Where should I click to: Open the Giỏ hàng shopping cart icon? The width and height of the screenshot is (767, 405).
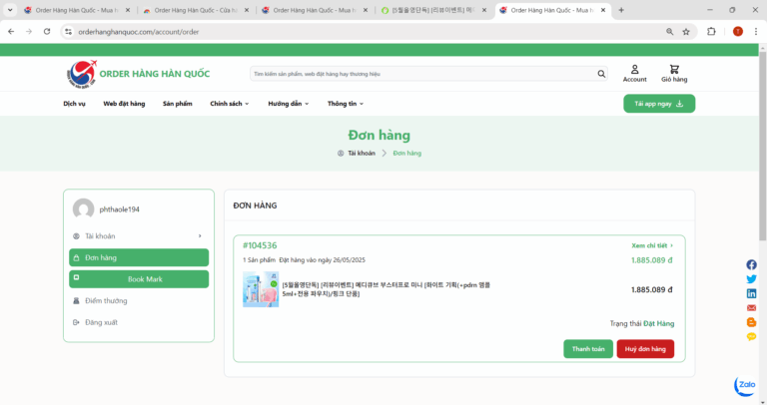[x=674, y=70]
